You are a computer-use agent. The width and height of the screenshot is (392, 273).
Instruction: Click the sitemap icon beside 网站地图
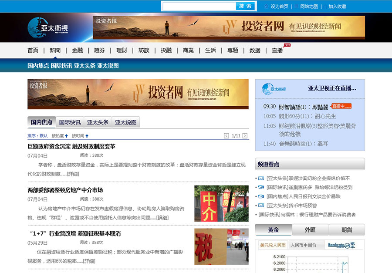coord(296,6)
